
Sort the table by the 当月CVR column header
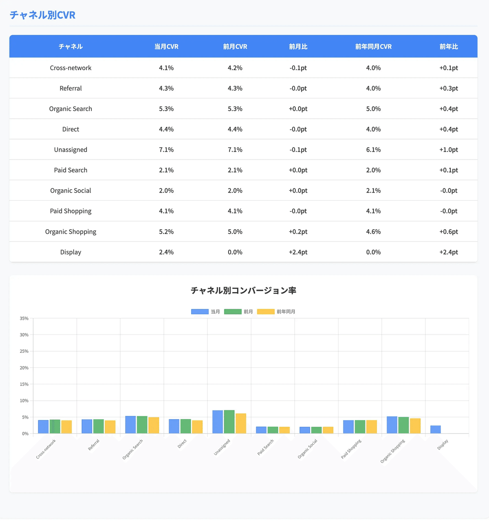pyautogui.click(x=166, y=46)
